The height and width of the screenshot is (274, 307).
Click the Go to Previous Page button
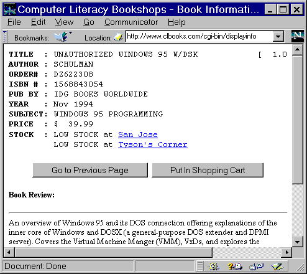[90, 170]
